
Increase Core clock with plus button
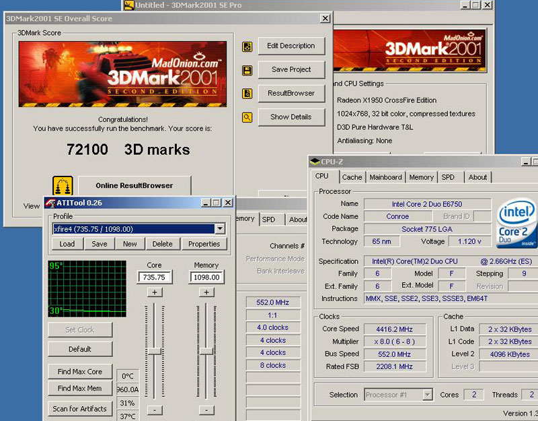[x=155, y=292]
